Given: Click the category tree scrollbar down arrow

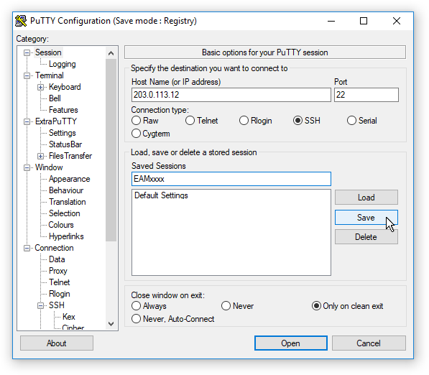Looking at the screenshot, I should (x=111, y=324).
